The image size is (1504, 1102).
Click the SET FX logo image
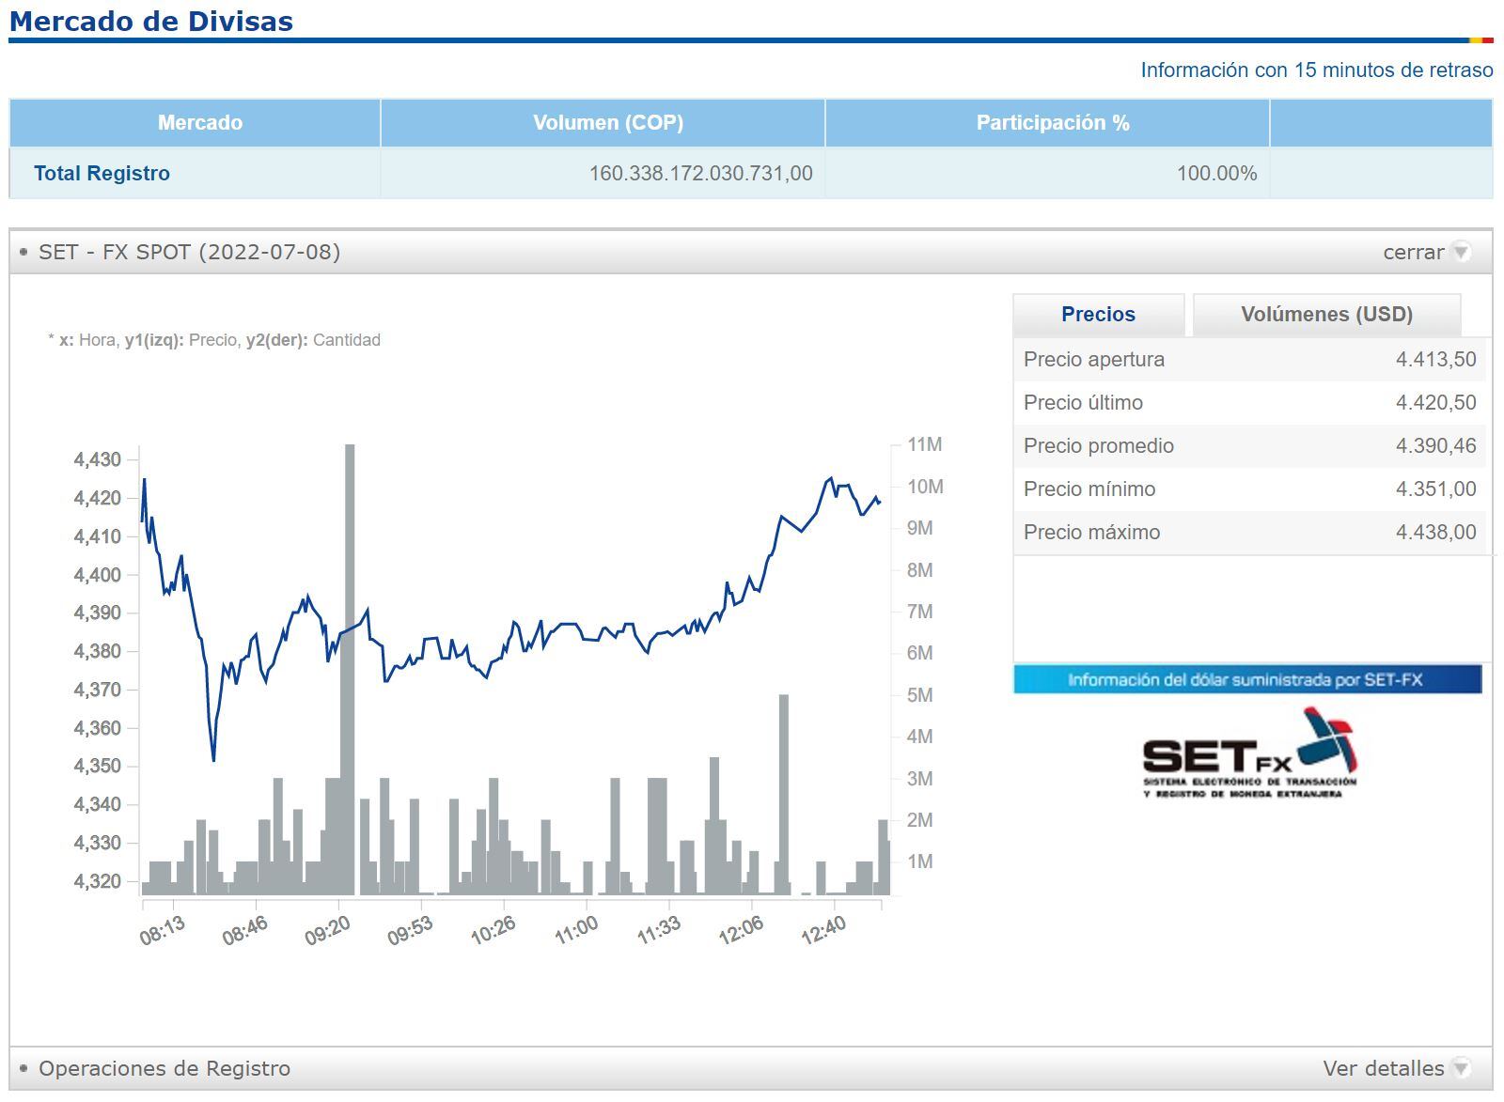[x=1249, y=754]
